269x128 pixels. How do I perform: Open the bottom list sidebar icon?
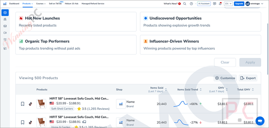5,49
